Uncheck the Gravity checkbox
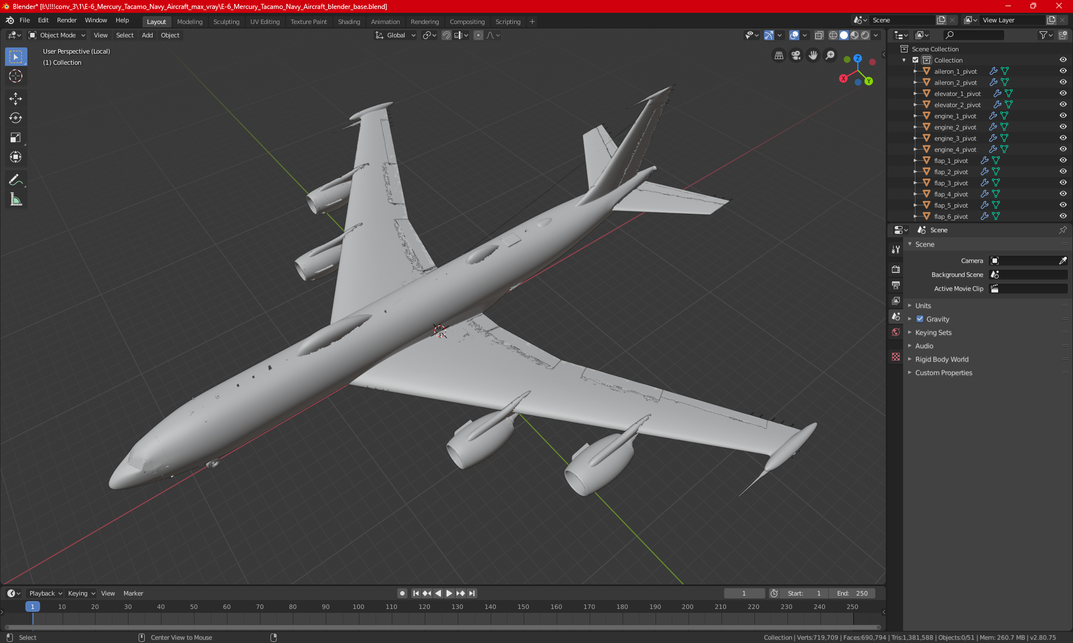Image resolution: width=1073 pixels, height=643 pixels. tap(920, 319)
